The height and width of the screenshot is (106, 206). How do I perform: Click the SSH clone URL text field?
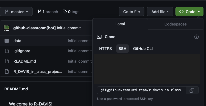coord(142,90)
